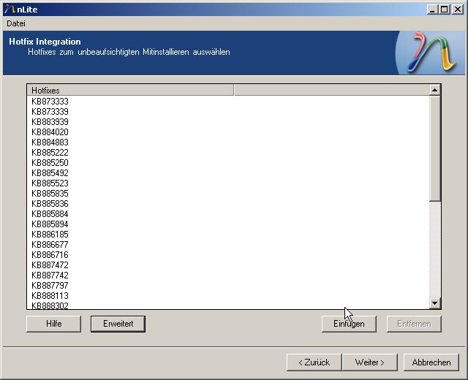Click Einfügen to add hotfixes

point(349,324)
